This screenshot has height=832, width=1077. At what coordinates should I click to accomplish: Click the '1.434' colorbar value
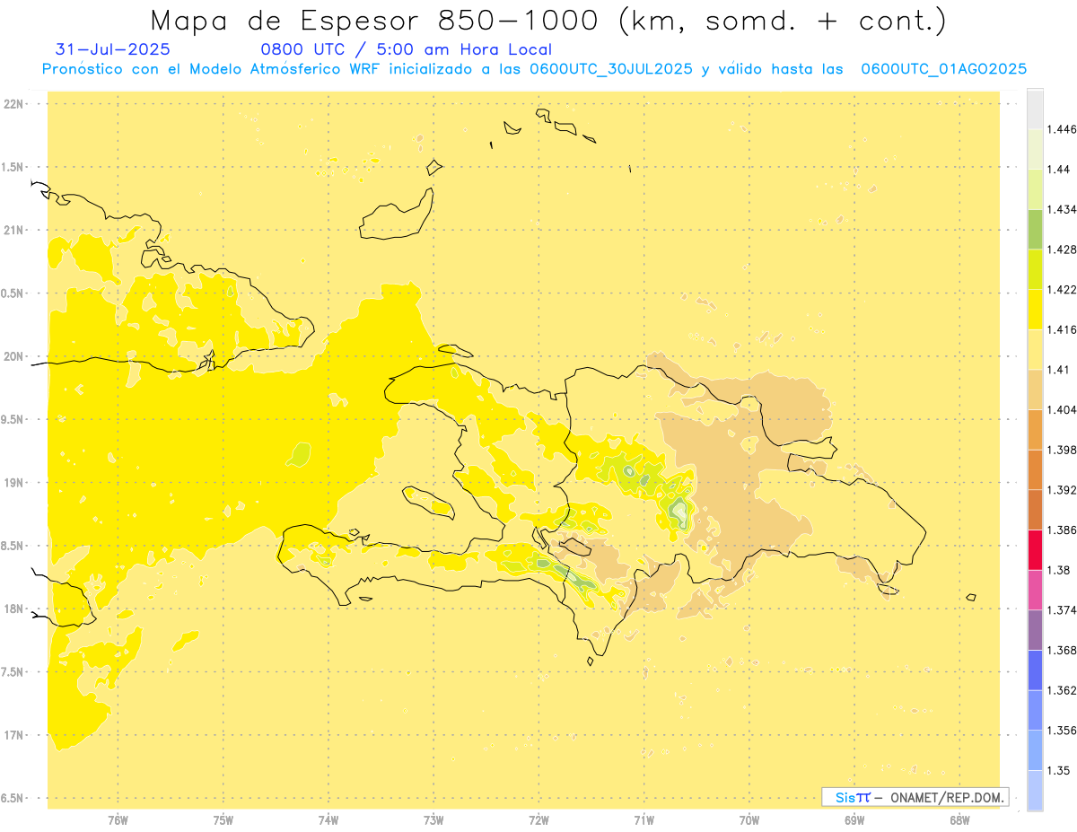(x=1063, y=209)
